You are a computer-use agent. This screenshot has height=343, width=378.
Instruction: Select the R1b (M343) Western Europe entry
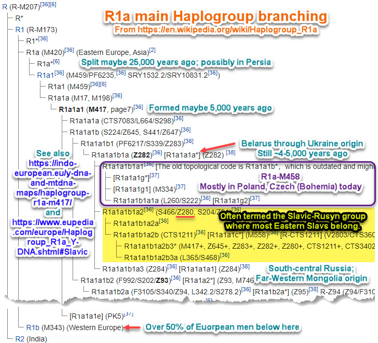point(75,327)
